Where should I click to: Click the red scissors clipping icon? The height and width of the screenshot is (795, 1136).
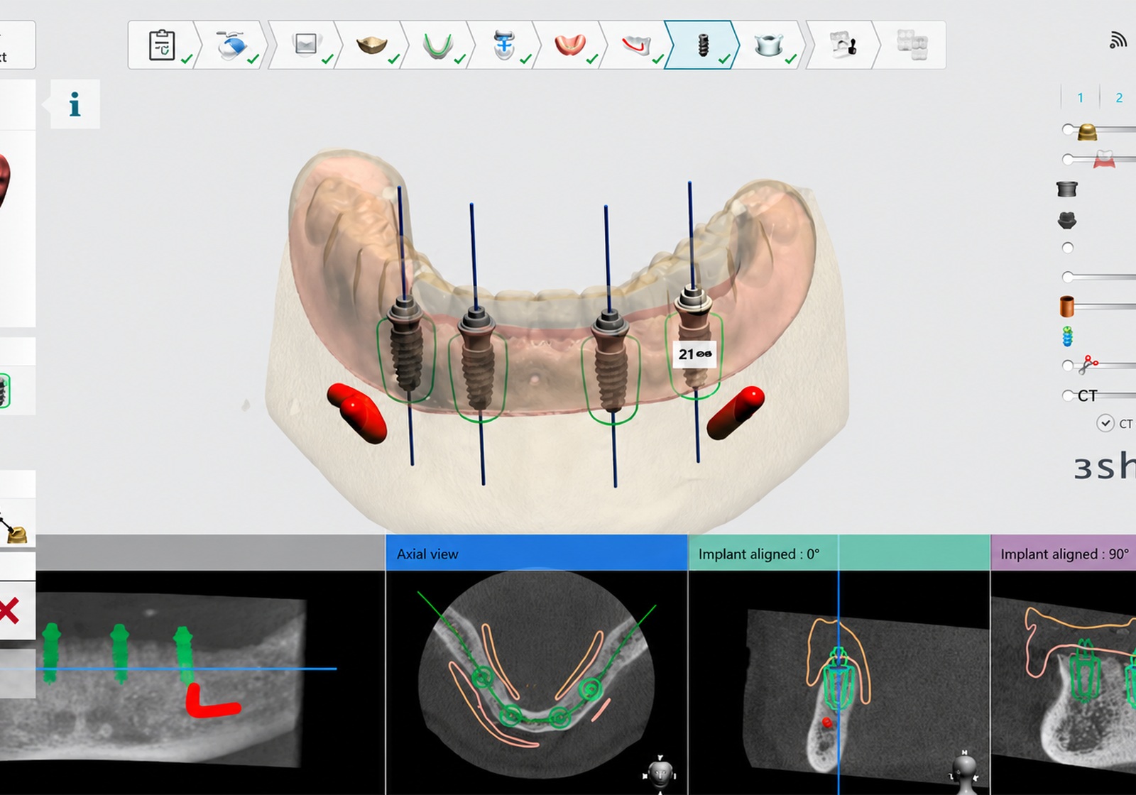coord(1088,365)
